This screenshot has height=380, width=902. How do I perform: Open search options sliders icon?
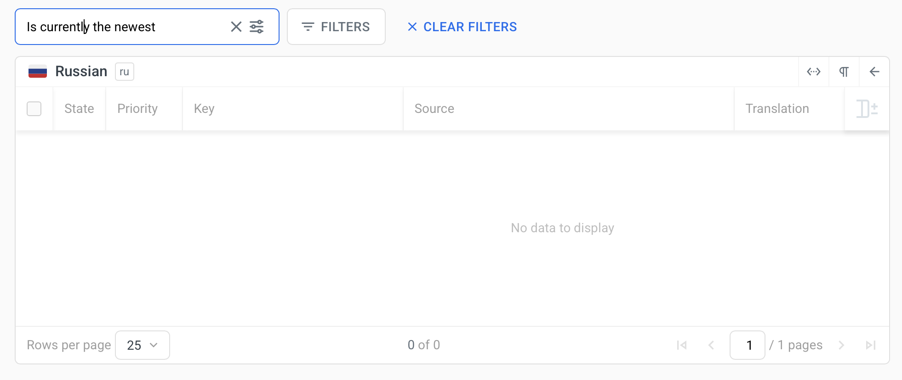pos(257,27)
